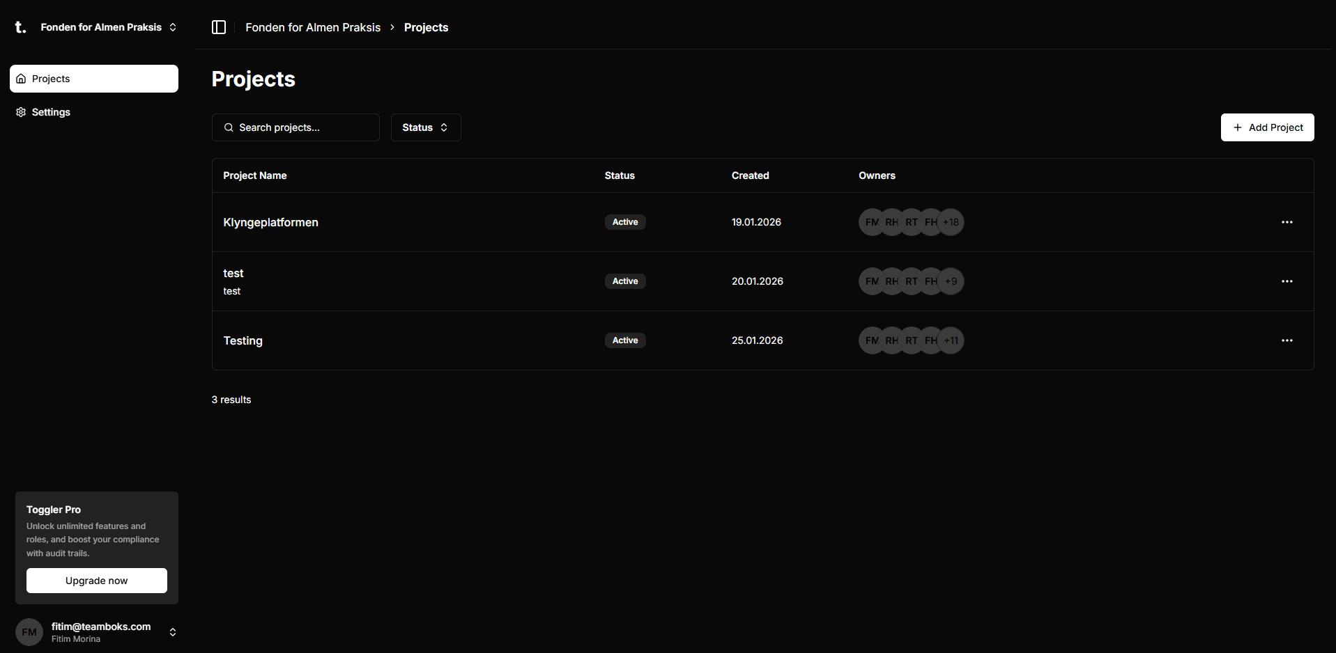Click Fonden for Almen Praksis breadcrumb link
1336x653 pixels.
[x=313, y=27]
